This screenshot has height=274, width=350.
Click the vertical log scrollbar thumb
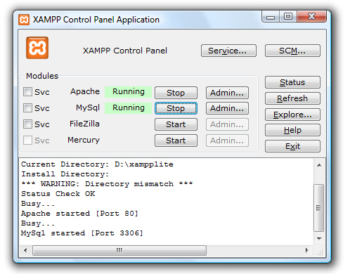point(319,208)
